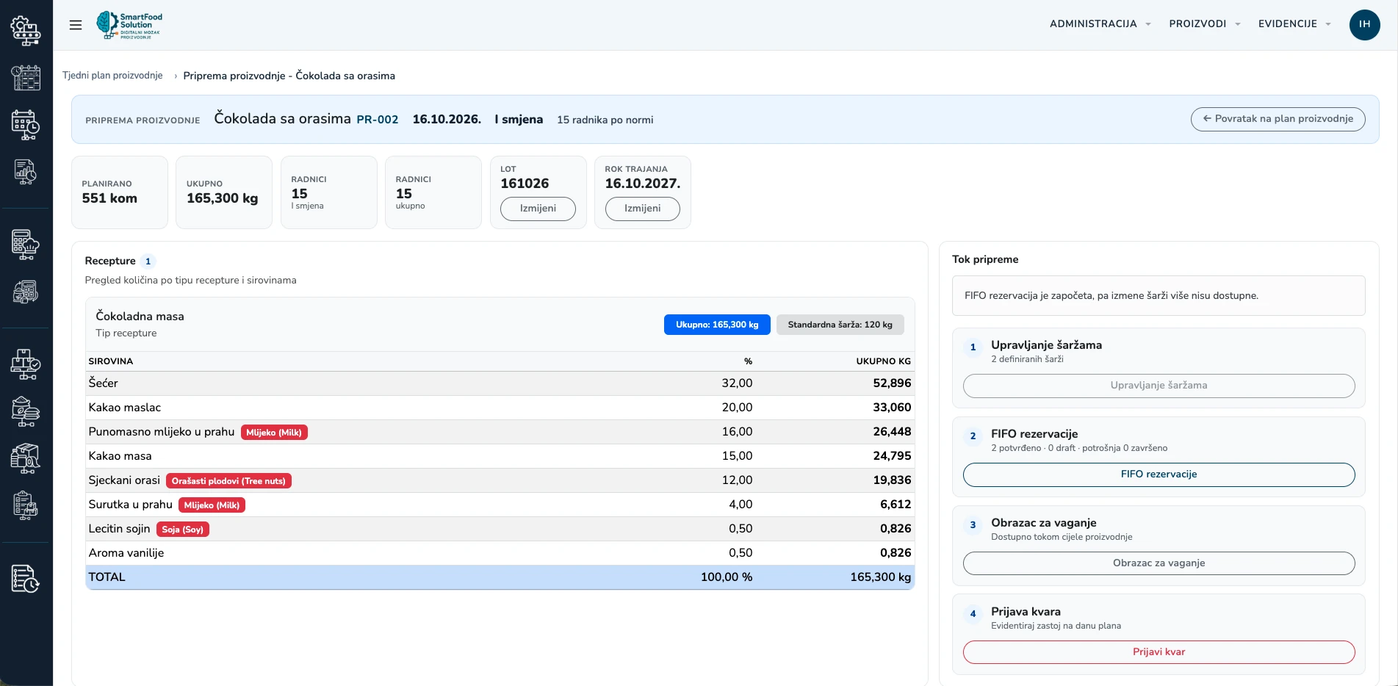Open the calculator with chef hat icon
This screenshot has width=1398, height=686.
26,245
